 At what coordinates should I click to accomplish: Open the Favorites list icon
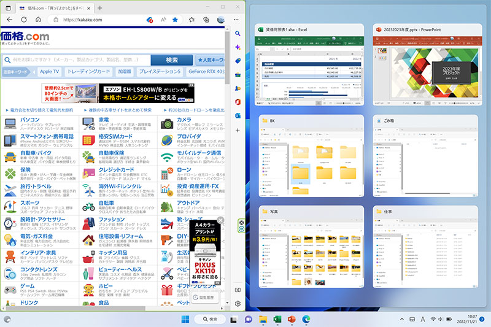click(191, 20)
